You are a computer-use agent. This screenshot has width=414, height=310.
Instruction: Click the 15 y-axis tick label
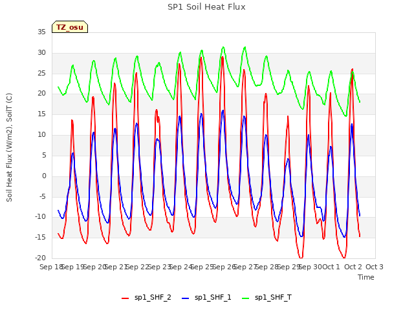pos(41,114)
